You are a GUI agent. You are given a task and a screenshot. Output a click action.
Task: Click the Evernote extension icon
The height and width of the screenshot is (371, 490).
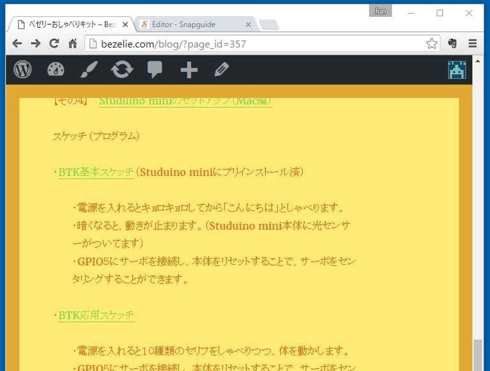coord(452,44)
